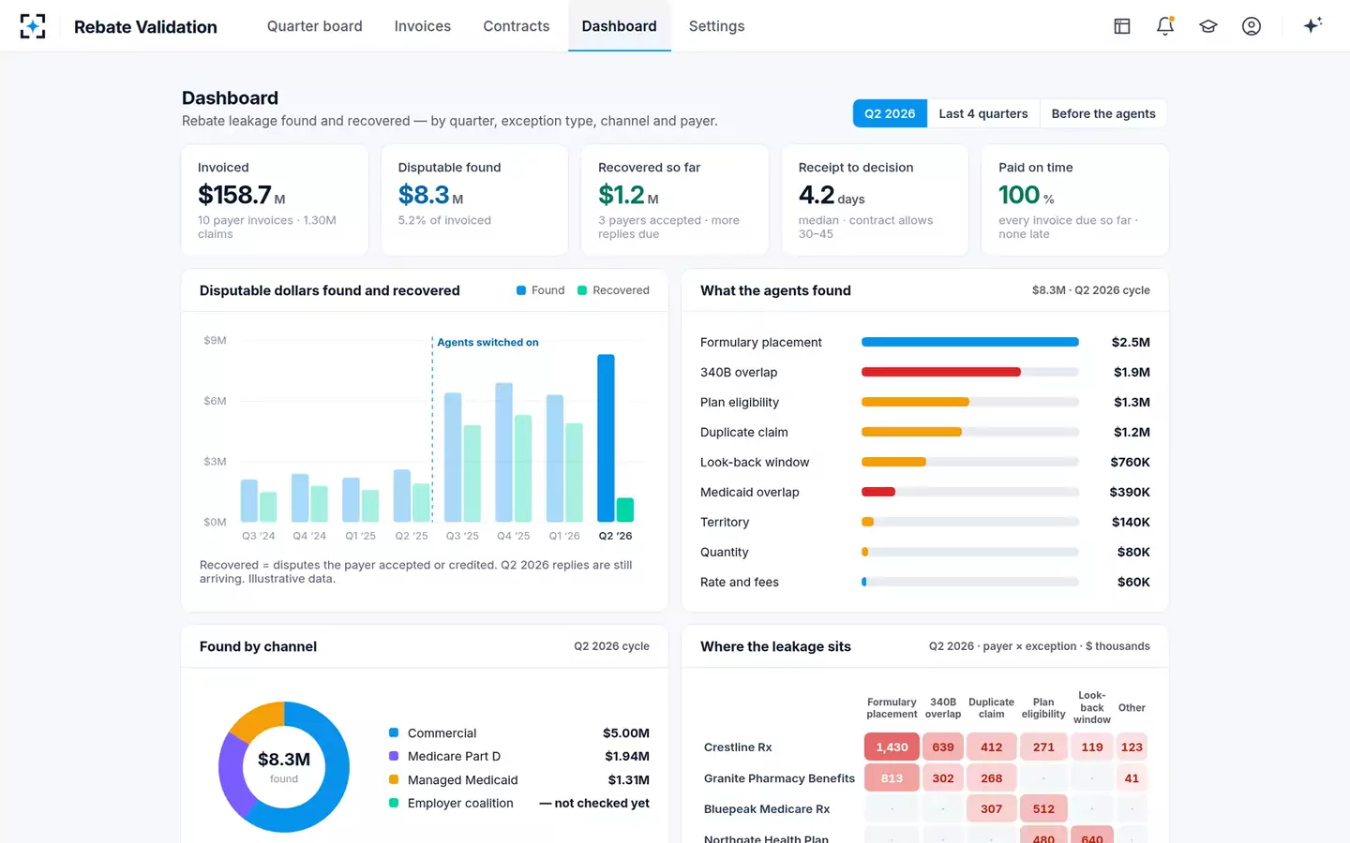
Task: Click Crestline Rx Other cell 123
Action: coord(1132,747)
